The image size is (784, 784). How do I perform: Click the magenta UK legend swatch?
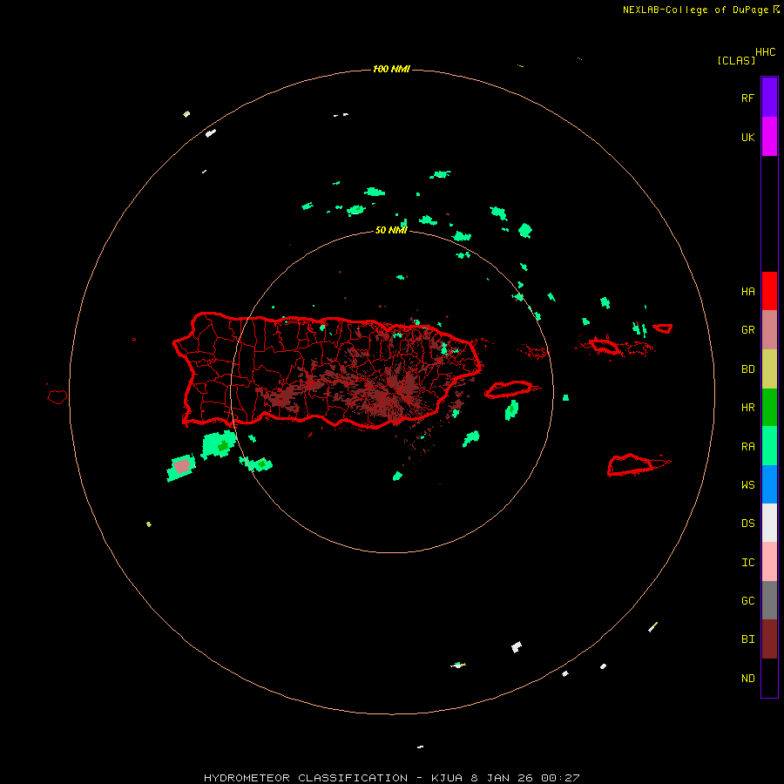769,136
